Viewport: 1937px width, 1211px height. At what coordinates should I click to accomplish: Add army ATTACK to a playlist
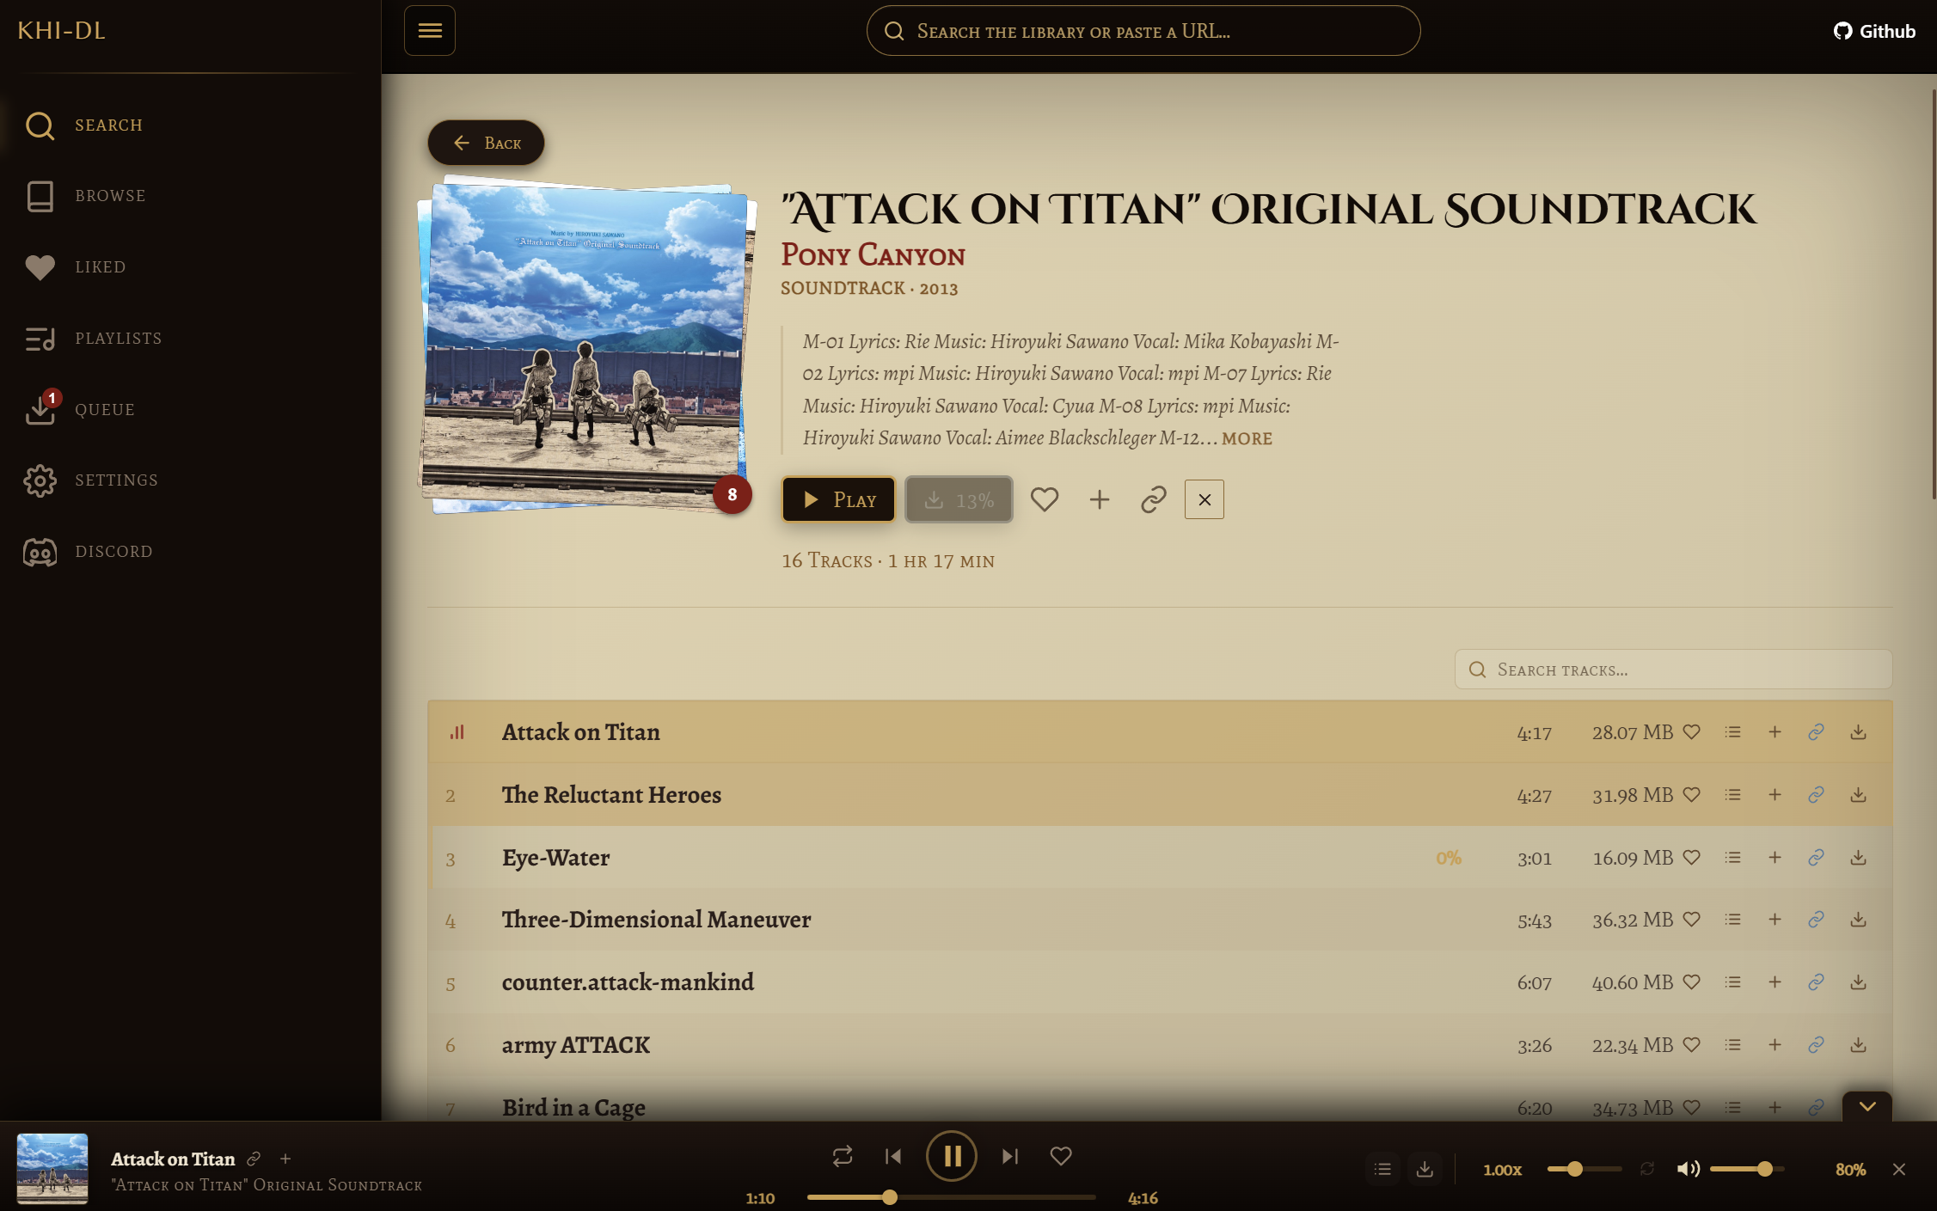coord(1775,1045)
